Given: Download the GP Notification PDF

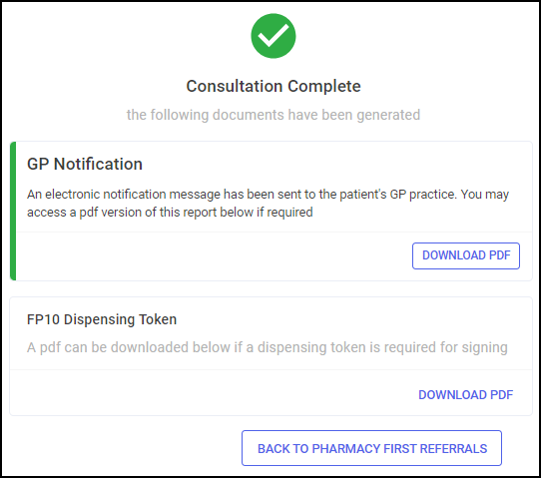Looking at the screenshot, I should tap(466, 255).
